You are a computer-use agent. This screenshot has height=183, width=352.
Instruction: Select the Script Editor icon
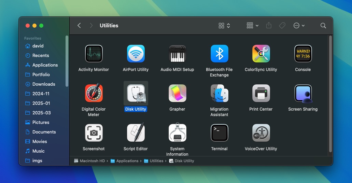(x=136, y=132)
